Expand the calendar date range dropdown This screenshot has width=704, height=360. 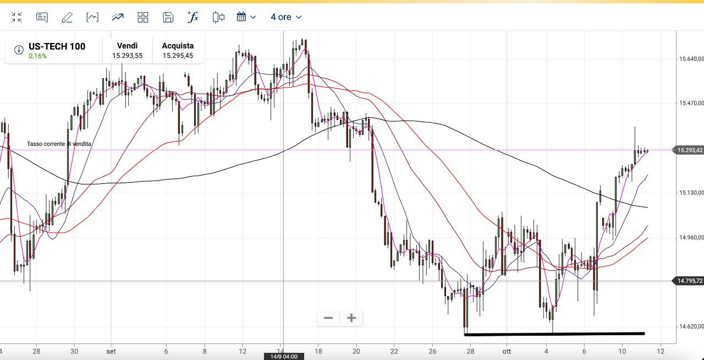(242, 17)
